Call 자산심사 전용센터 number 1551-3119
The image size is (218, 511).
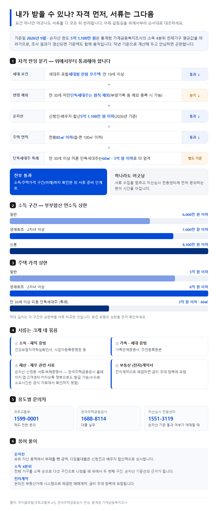pyautogui.click(x=161, y=419)
